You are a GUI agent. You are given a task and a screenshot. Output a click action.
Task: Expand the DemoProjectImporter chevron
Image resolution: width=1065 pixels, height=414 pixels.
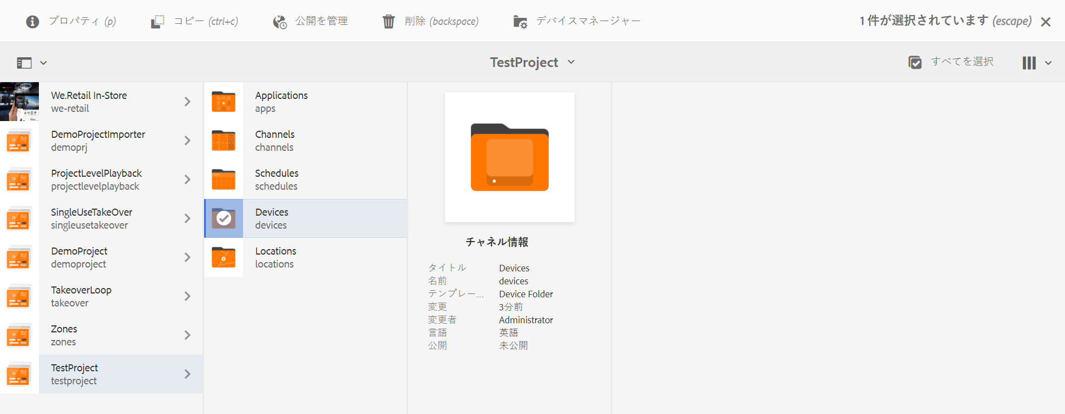tap(187, 141)
